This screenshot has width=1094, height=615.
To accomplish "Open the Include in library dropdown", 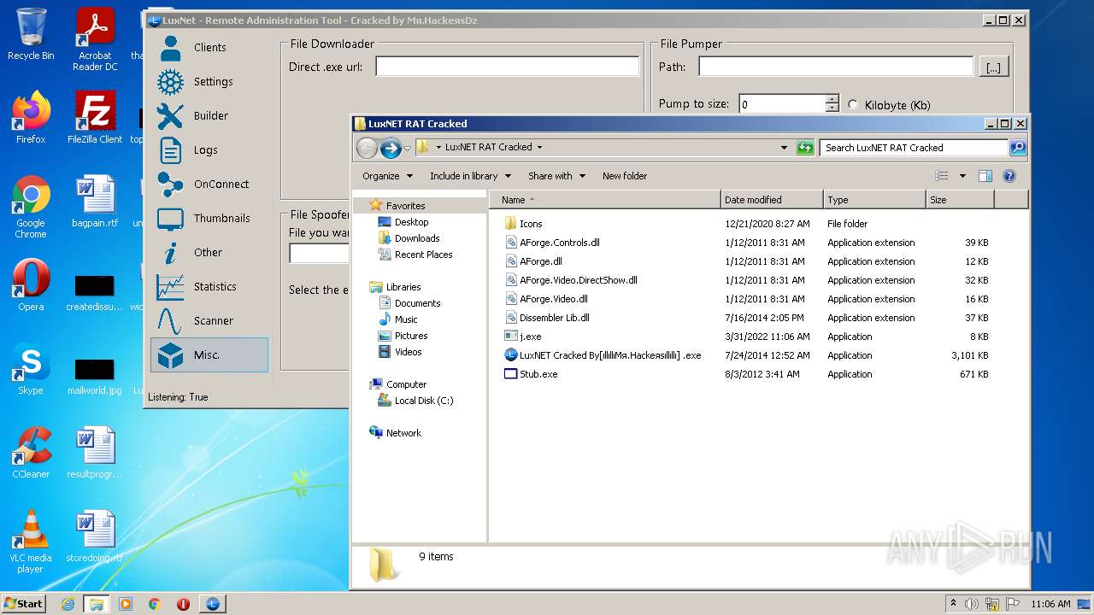I will tap(470, 176).
